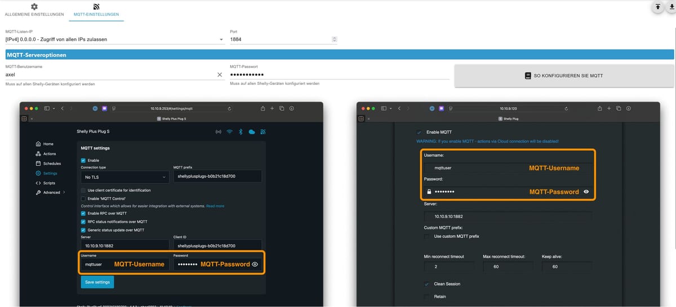Click the MQTT-Benutzername field containing axel
Image resolution: width=676 pixels, height=307 pixels.
tap(110, 74)
